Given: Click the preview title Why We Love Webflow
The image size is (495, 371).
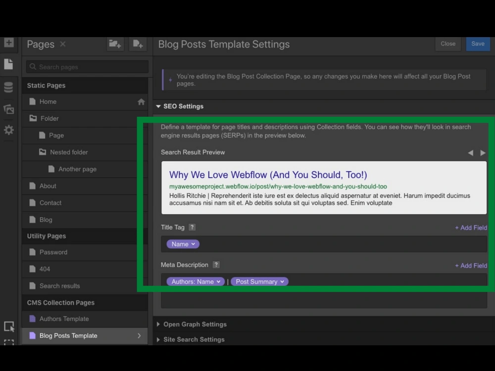Looking at the screenshot, I should (268, 175).
